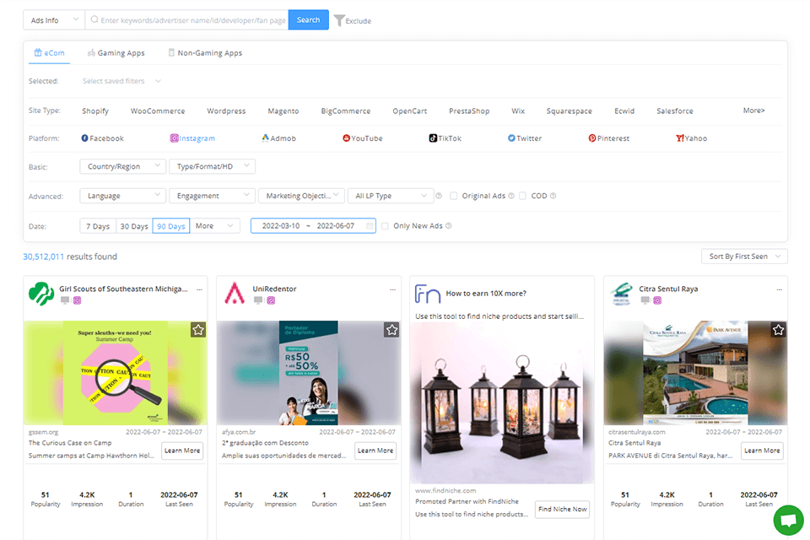Switch to the Gaming Apps tab
The width and height of the screenshot is (810, 540).
pos(116,53)
